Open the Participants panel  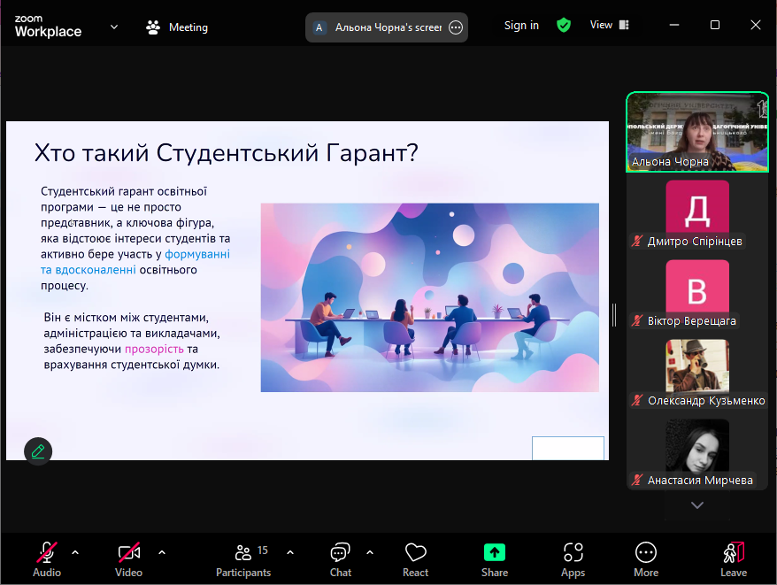(243, 559)
